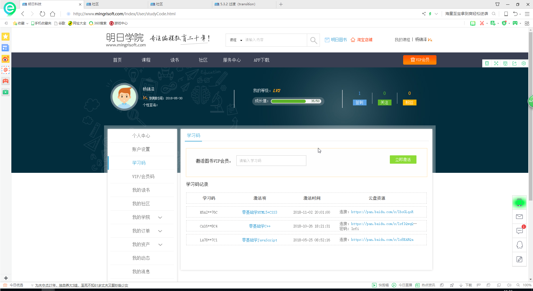Open 零基础学JavaScript link
Viewport: 533px width, 291px height.
[259, 240]
